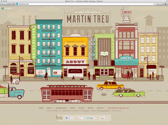Open the Contact telephone sign
This screenshot has width=168, height=125.
[126, 15]
